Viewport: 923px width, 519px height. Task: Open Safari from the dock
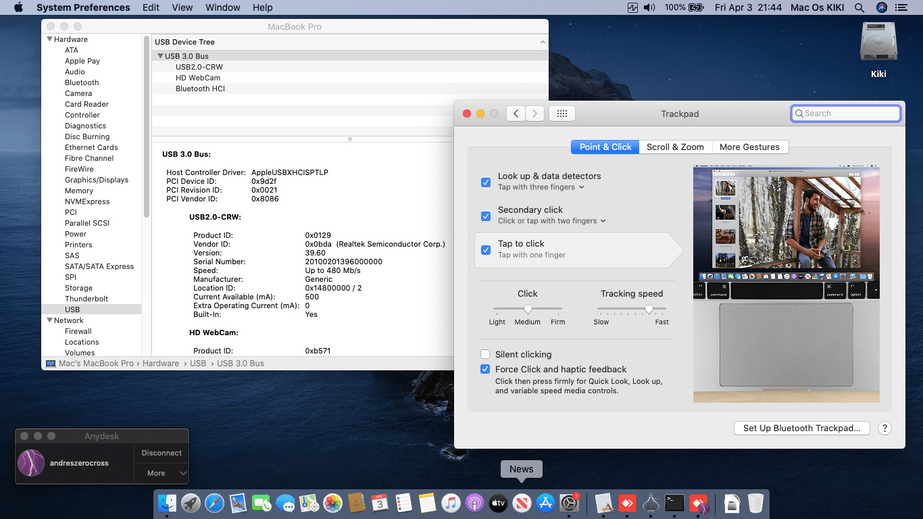[214, 503]
